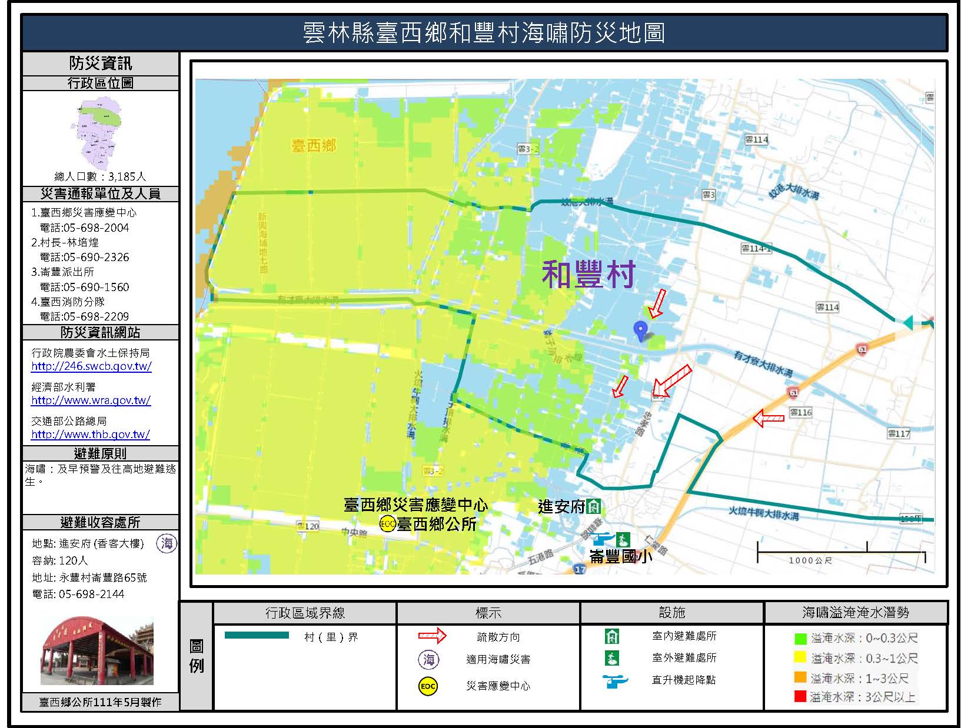Viewport: 971px width, 728px height.
Task: Click the 臺西鄉公所 map label
Action: click(437, 524)
